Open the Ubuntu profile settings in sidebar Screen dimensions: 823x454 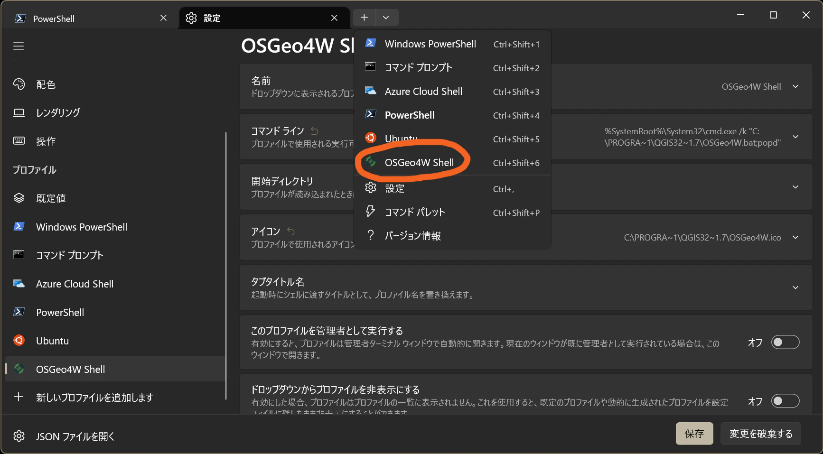[x=52, y=341]
